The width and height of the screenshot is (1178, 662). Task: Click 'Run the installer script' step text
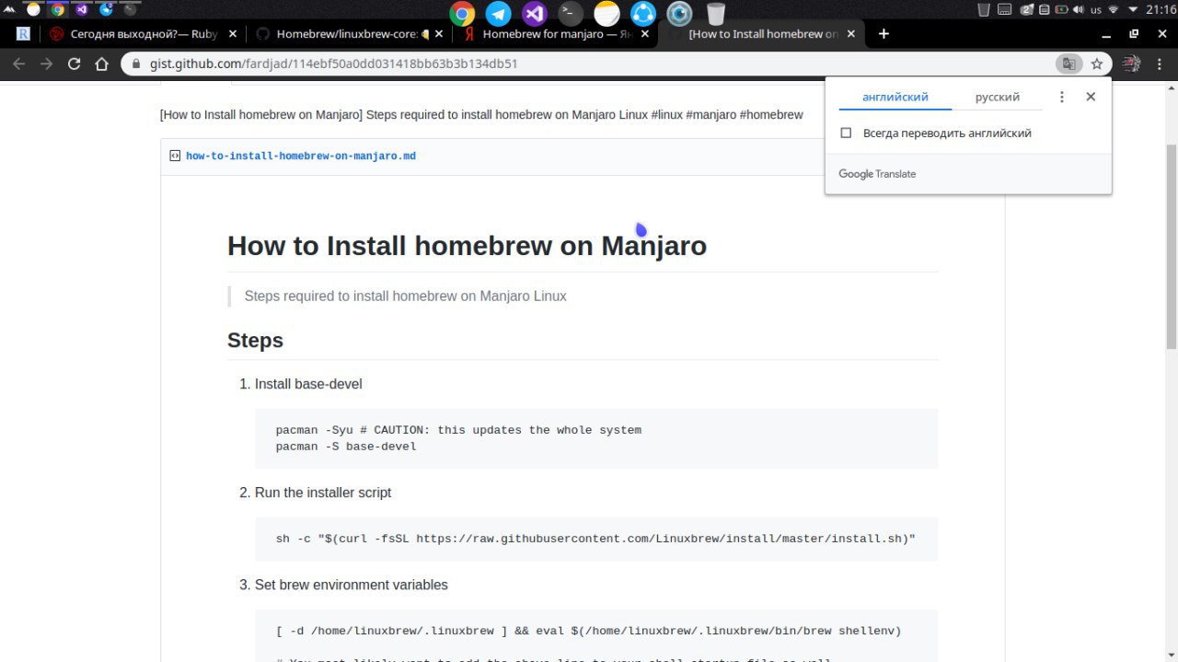click(x=323, y=493)
